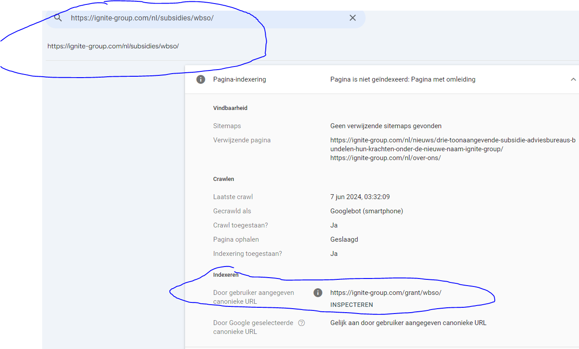
Task: Click the 'Vindbaarheid' section heading
Action: tap(230, 108)
